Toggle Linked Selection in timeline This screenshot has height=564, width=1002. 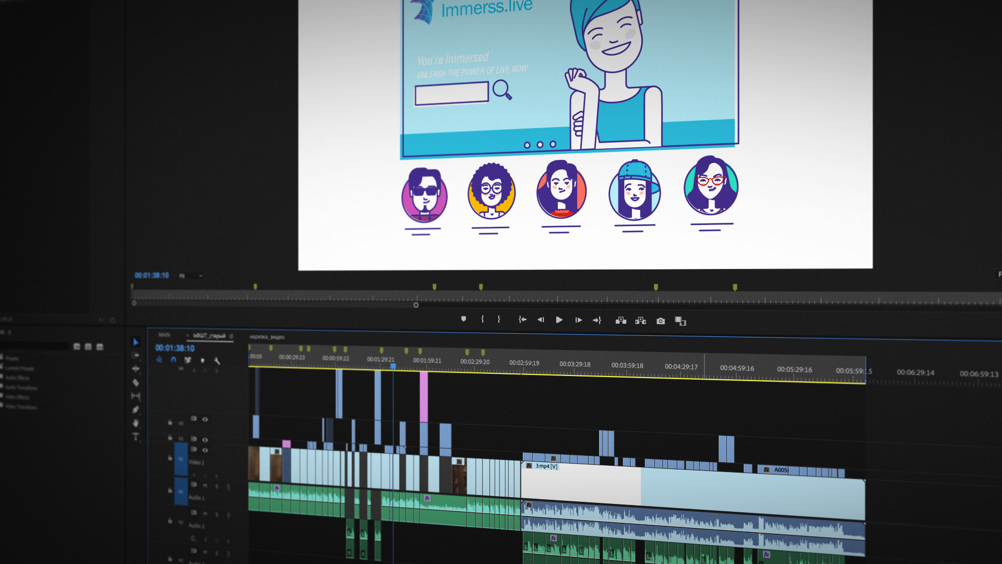tap(188, 360)
